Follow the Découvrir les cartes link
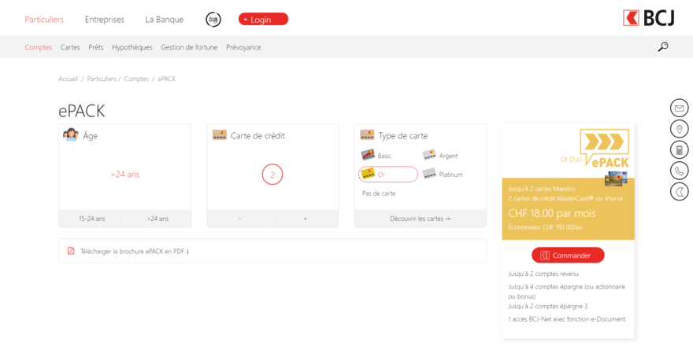 pos(421,219)
